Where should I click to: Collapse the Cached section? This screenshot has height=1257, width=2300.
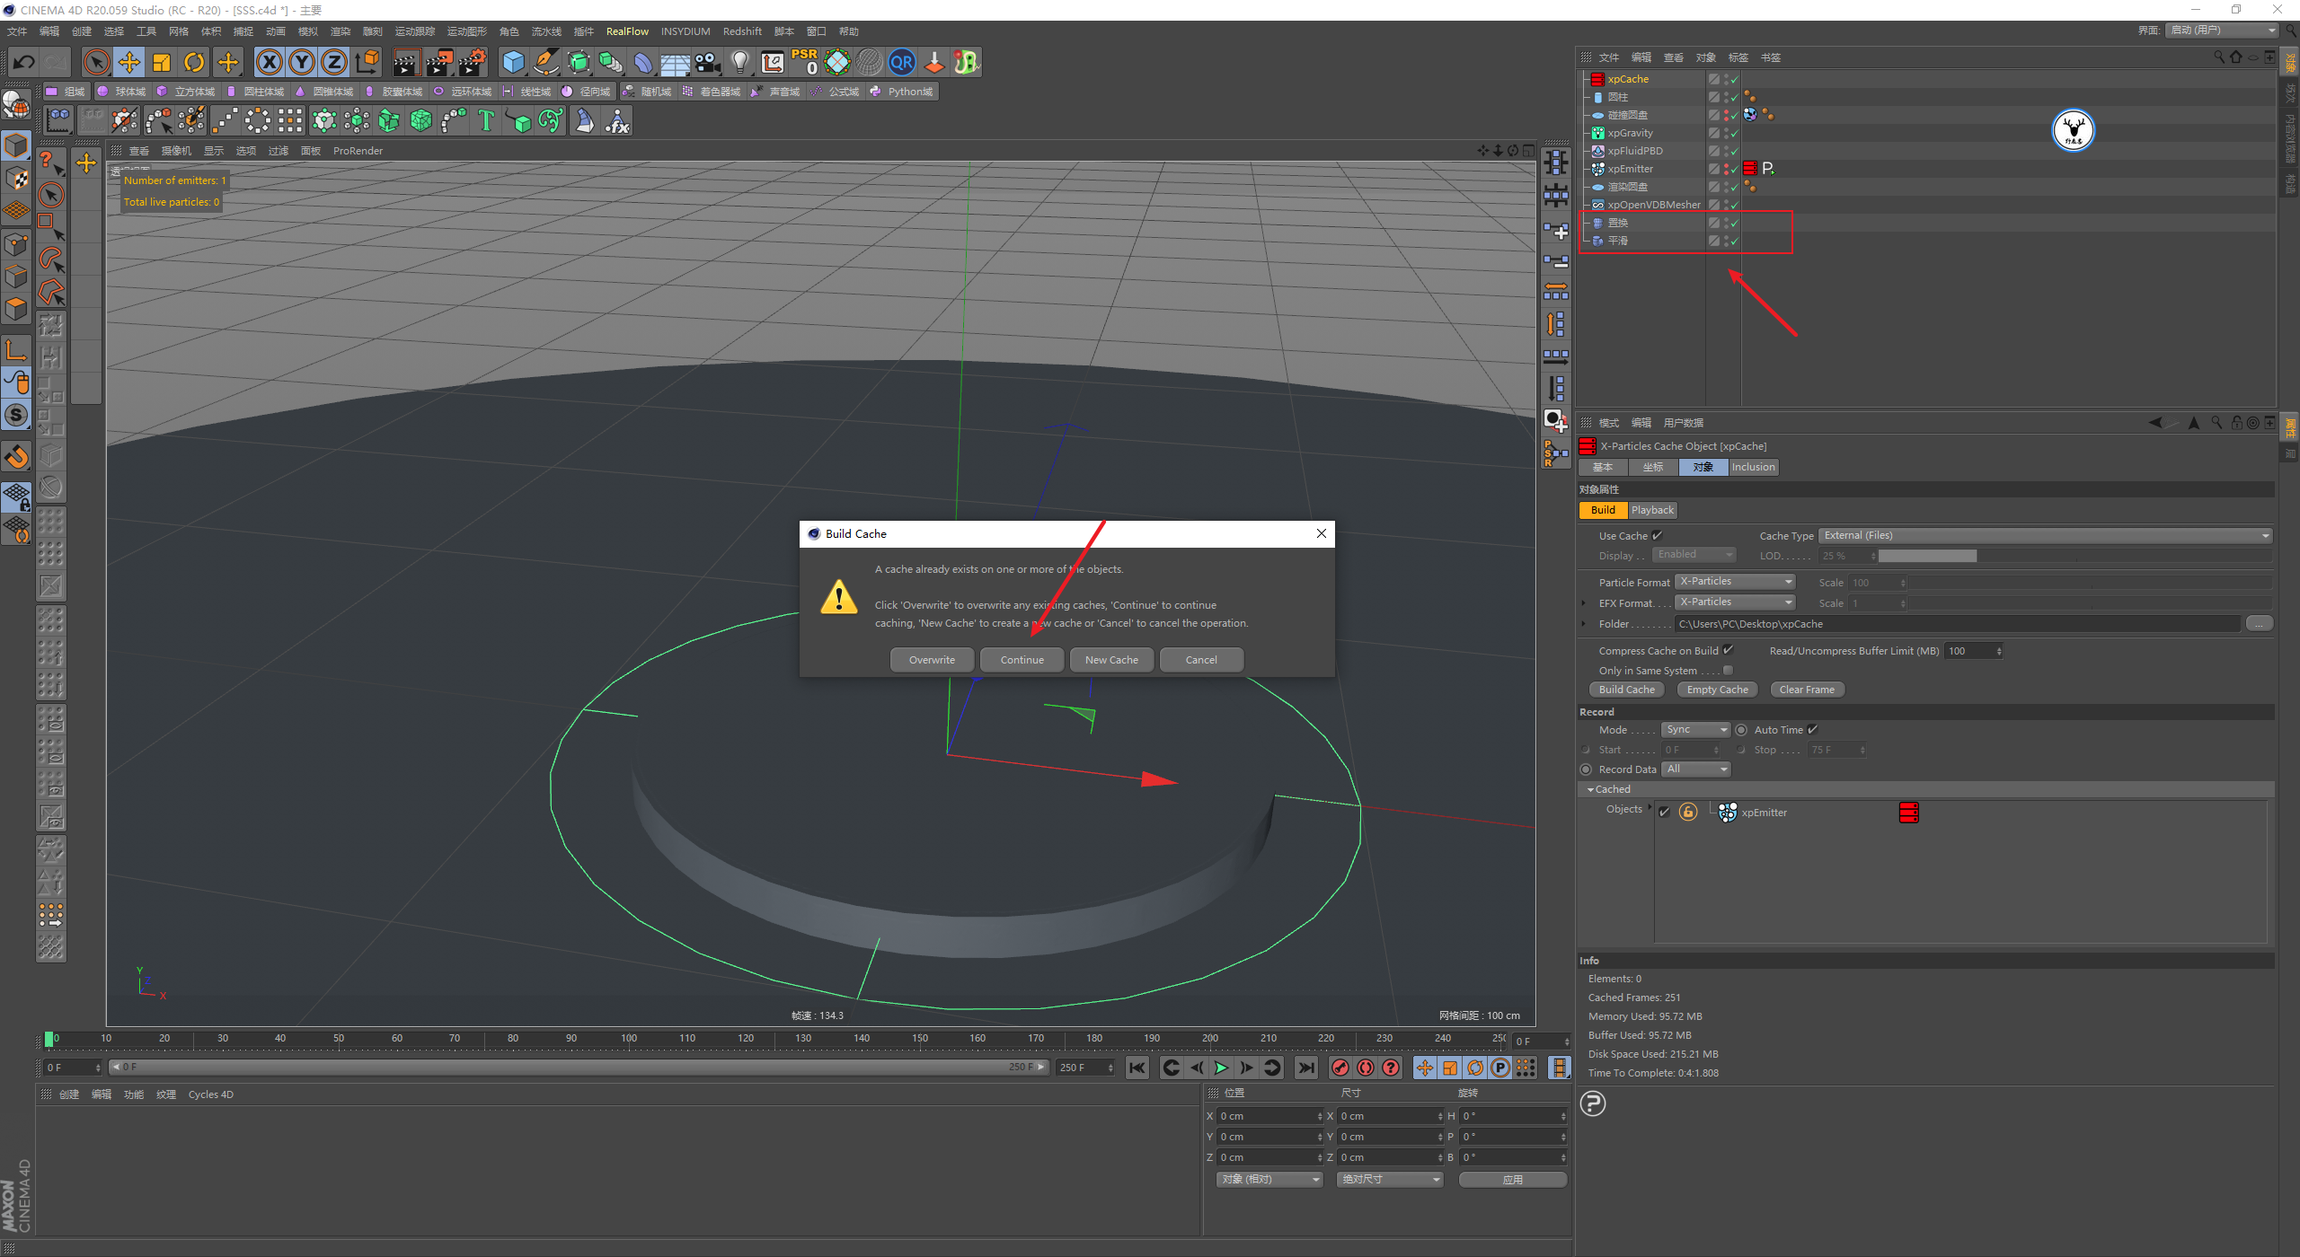click(1590, 789)
